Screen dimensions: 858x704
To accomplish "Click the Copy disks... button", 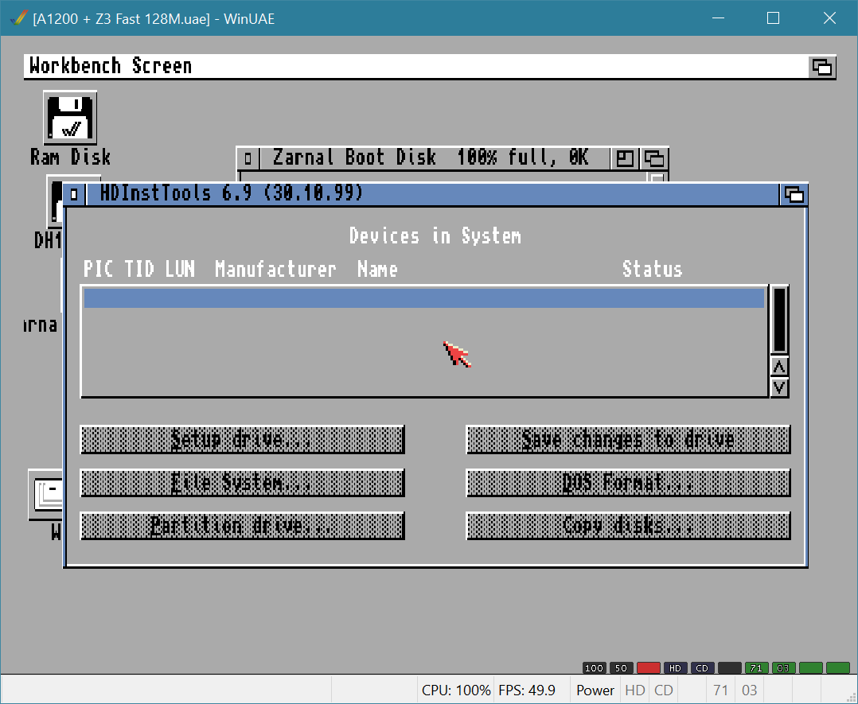I will click(x=628, y=526).
